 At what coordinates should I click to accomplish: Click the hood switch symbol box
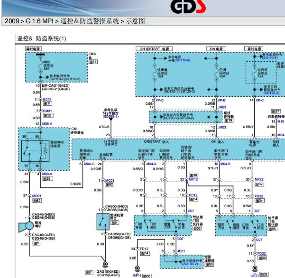[x=103, y=222]
